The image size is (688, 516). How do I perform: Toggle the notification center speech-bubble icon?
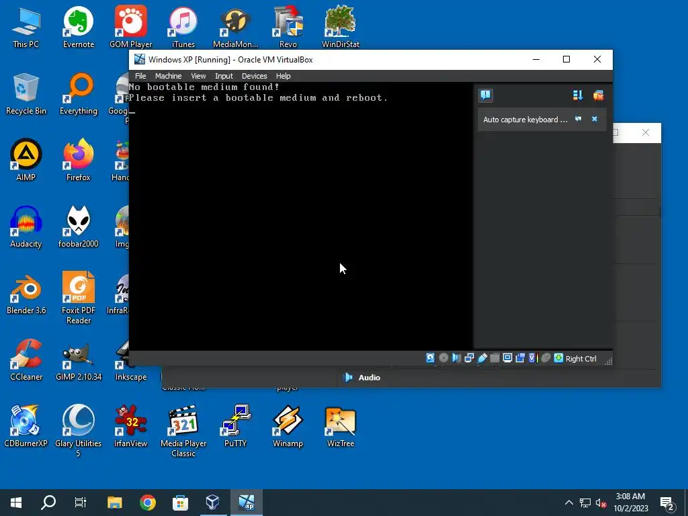coord(486,95)
